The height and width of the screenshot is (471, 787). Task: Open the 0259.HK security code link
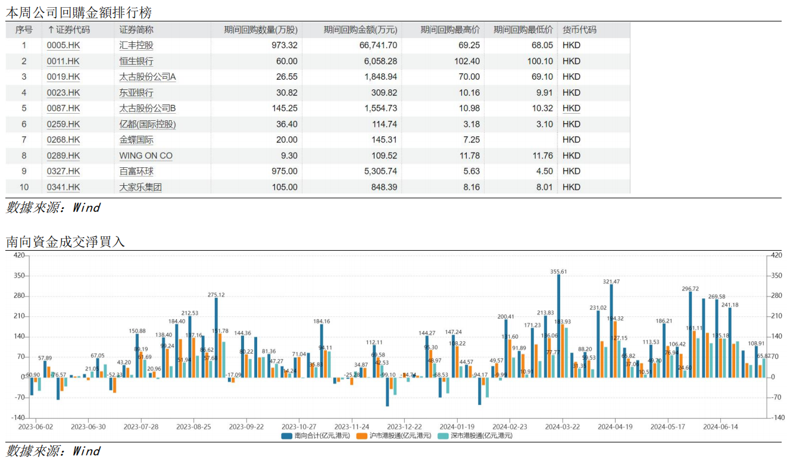tap(63, 124)
